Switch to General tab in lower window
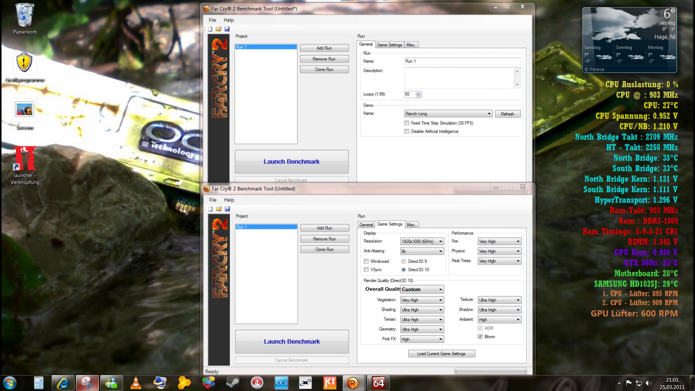The width and height of the screenshot is (695, 391). [366, 225]
